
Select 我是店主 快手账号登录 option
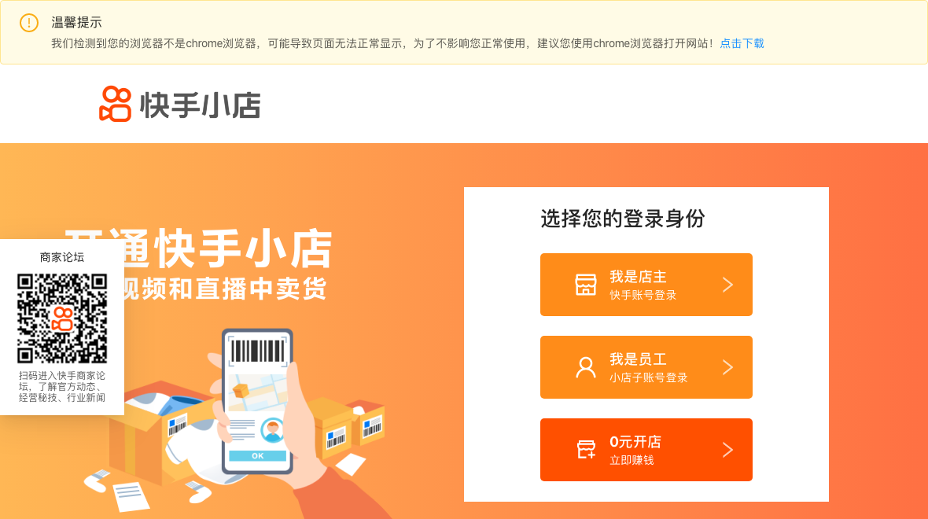tap(646, 285)
